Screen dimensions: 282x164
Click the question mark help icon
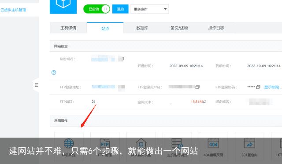click(54, 73)
